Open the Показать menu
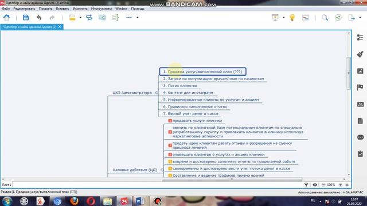 pos(45,9)
